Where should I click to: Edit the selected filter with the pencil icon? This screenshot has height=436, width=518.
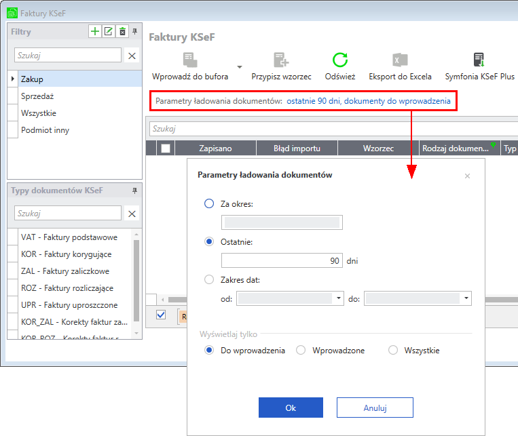pos(109,31)
